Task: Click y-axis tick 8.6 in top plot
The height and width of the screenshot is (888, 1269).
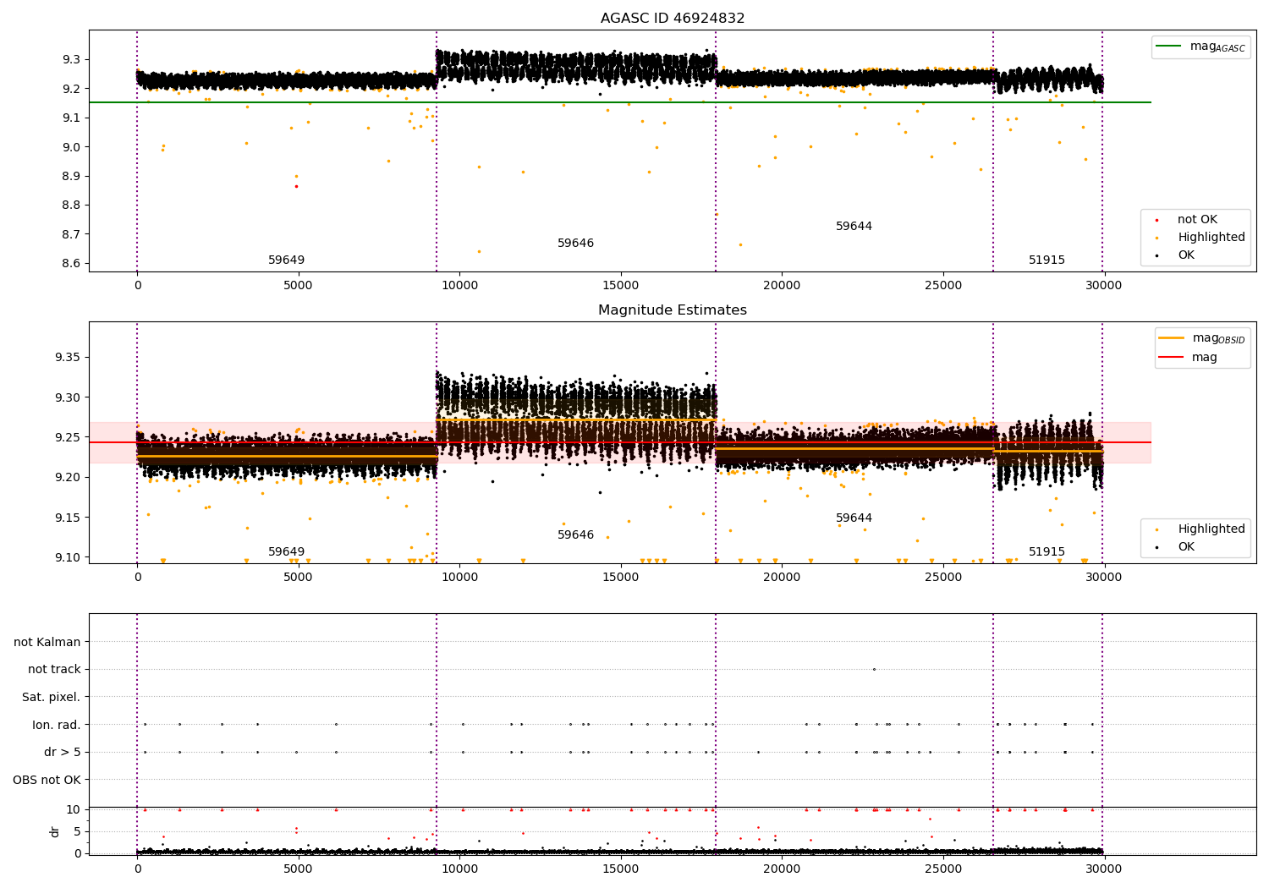Action: (71, 264)
